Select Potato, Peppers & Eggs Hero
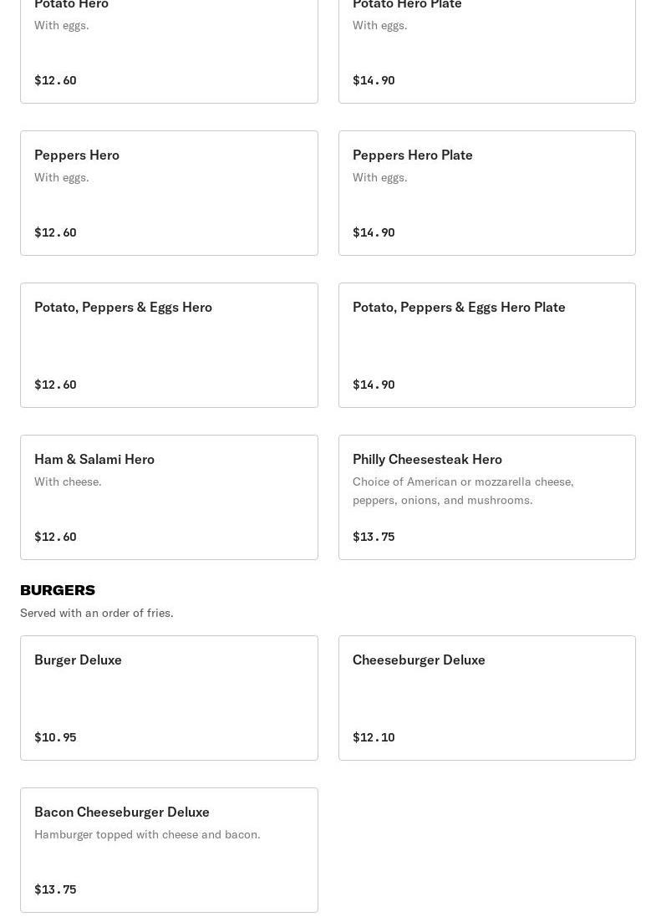 coord(169,345)
